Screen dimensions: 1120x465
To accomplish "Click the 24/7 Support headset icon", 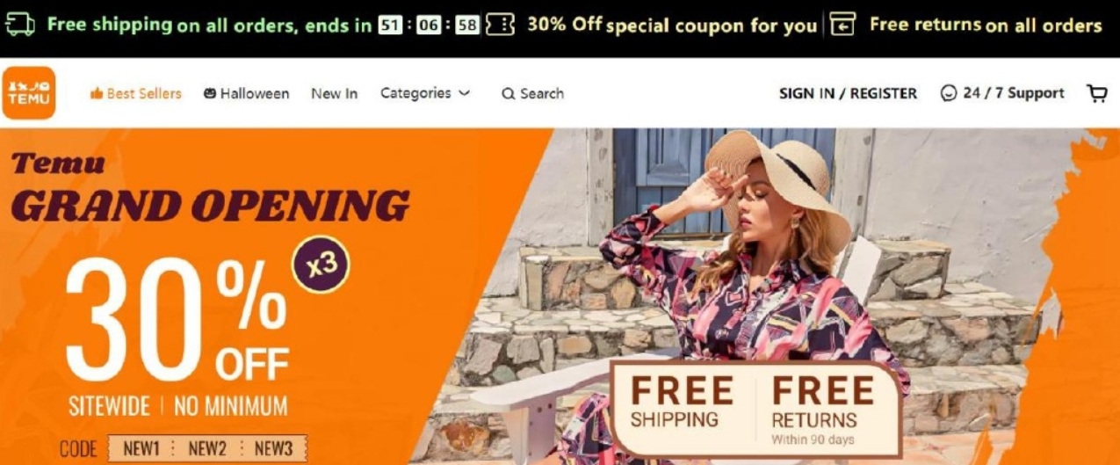I will [x=948, y=93].
